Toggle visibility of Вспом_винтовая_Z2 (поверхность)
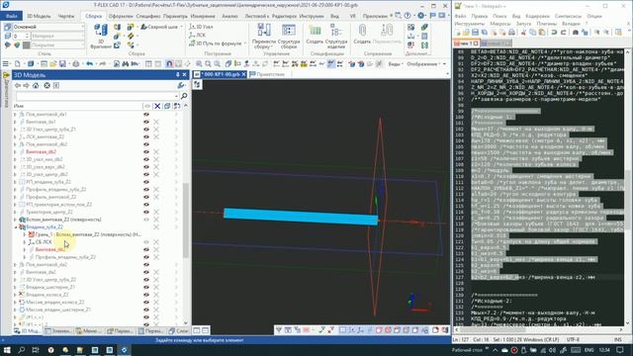This screenshot has width=633, height=356. click(146, 220)
